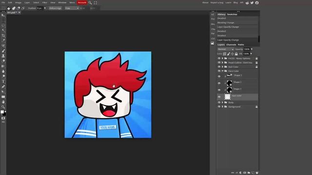
Task: Hide the Face Color folder
Action: click(219, 71)
